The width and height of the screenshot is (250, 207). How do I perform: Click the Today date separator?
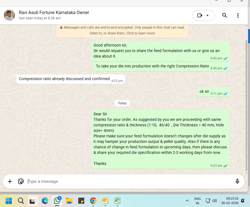[x=122, y=103]
